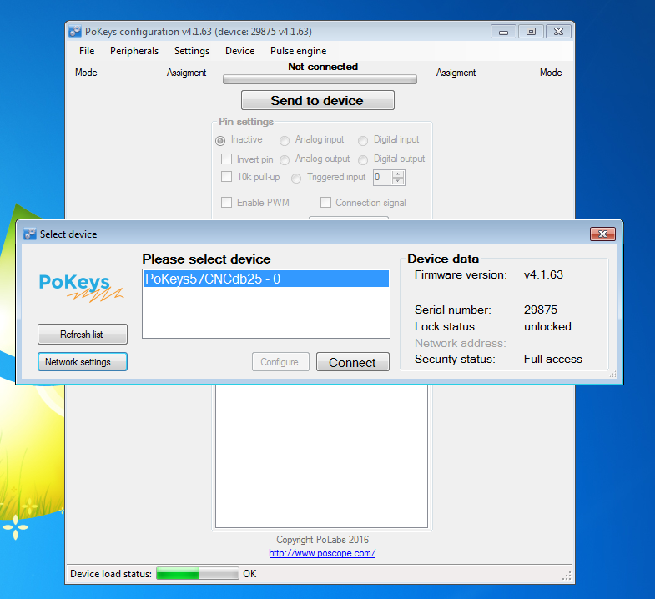655x599 pixels.
Task: Click the PoKeys configuration title bar icon
Action: click(75, 32)
